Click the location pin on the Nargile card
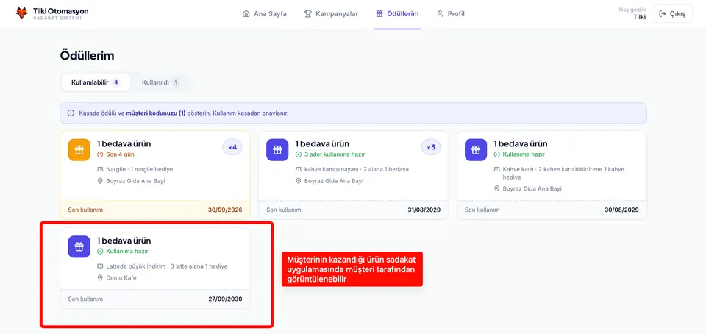The height and width of the screenshot is (334, 706). point(100,181)
